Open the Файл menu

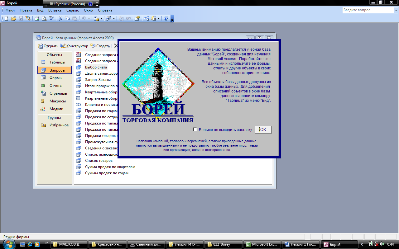pyautogui.click(x=10, y=10)
